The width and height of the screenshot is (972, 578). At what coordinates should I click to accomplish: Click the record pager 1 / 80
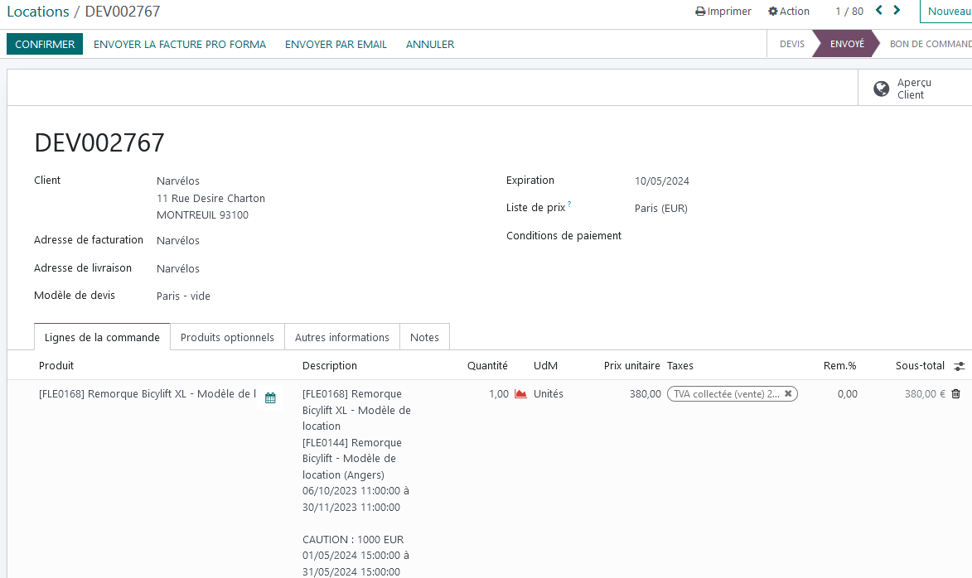click(849, 11)
